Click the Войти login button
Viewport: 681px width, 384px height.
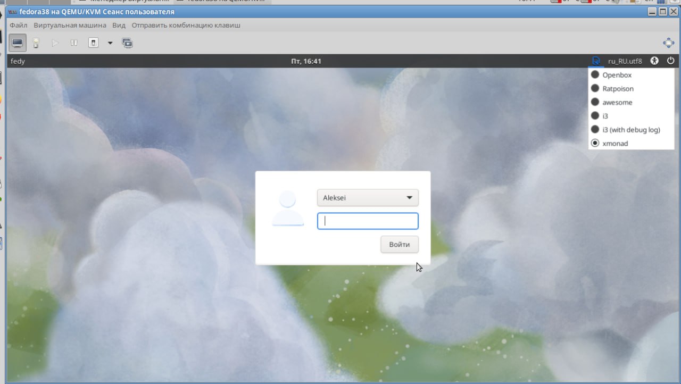click(x=400, y=245)
